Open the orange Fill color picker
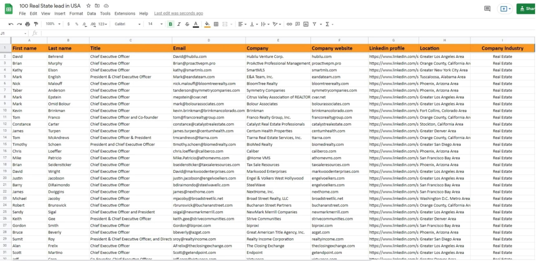This screenshot has width=536, height=261. point(207,24)
